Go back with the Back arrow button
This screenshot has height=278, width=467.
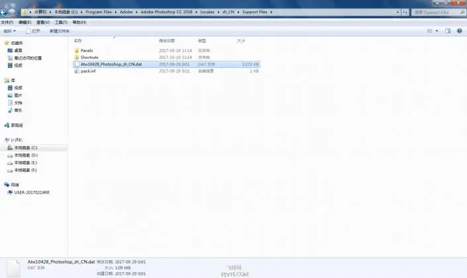pyautogui.click(x=3, y=12)
